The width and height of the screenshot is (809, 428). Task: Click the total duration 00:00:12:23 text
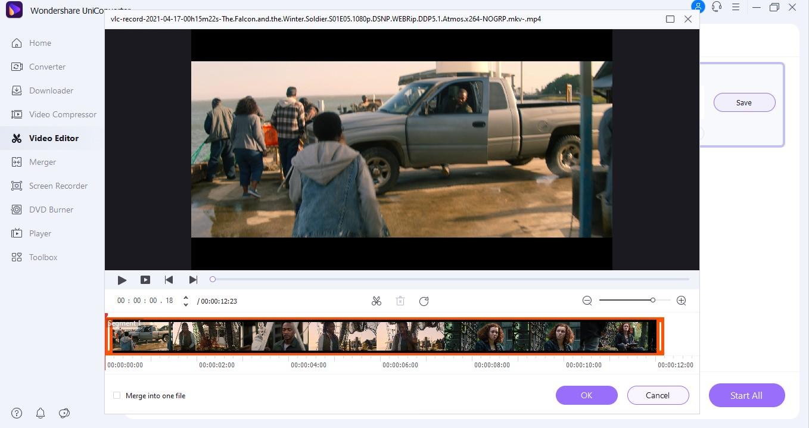pos(219,301)
